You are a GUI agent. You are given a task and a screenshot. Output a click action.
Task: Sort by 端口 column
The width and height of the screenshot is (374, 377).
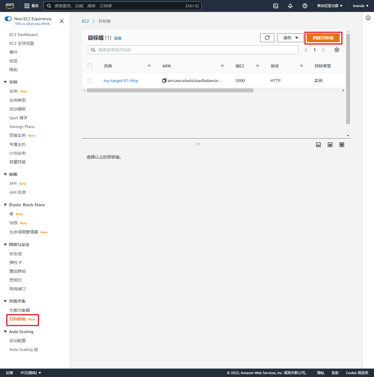tap(258, 66)
